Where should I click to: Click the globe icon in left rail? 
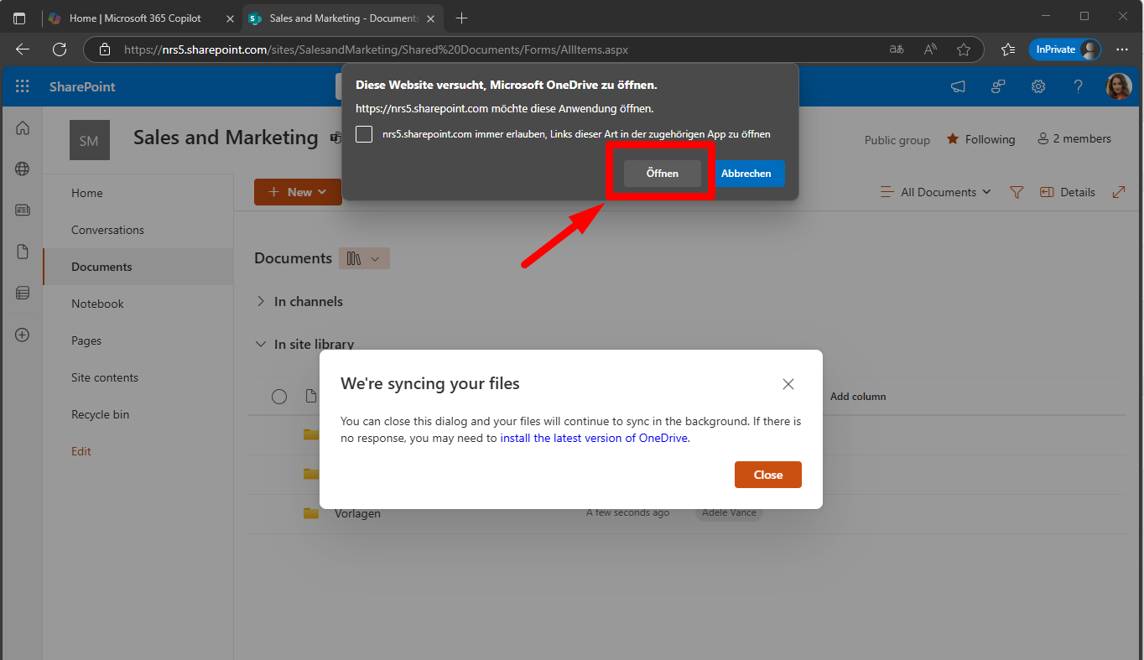(x=23, y=169)
